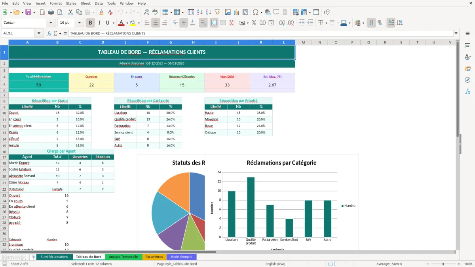This screenshot has height=267, width=475.
Task: Select row header 12
Action: (4, 126)
